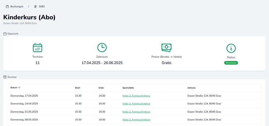Viewport: 269px width, 126px height.
Task: Click the address cell in the 01.05.2025 row
Action: point(204,112)
